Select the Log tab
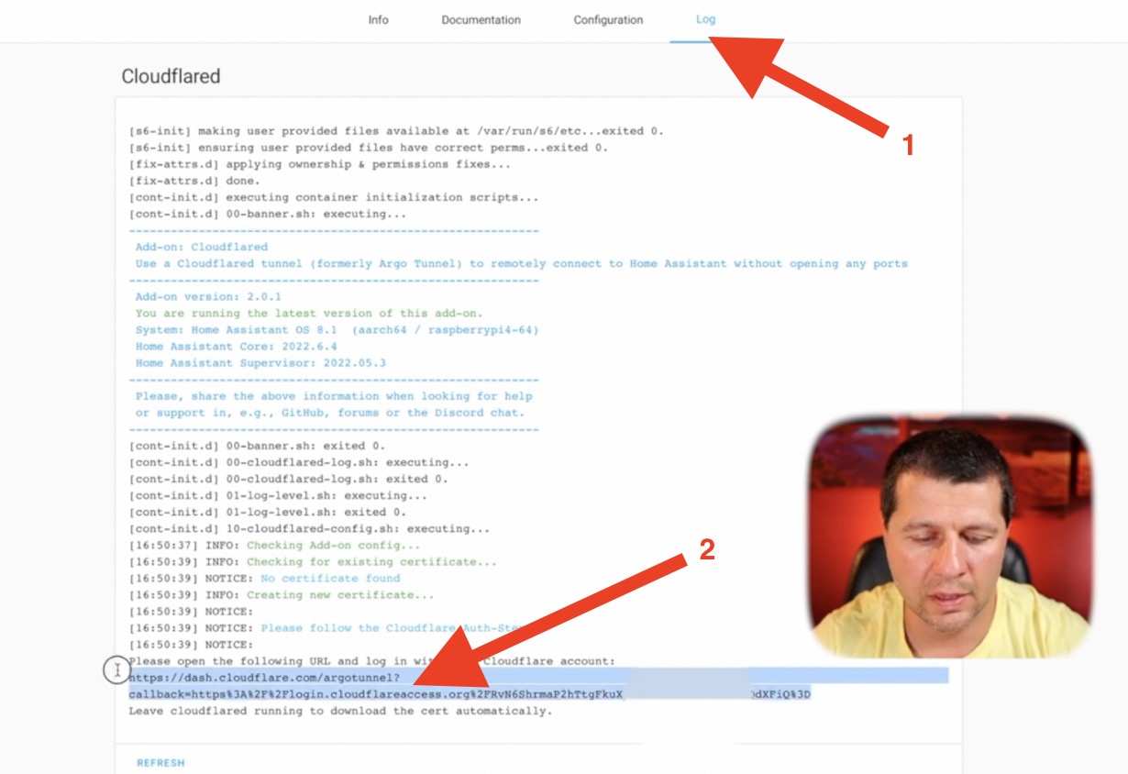1128x774 pixels. tap(705, 19)
